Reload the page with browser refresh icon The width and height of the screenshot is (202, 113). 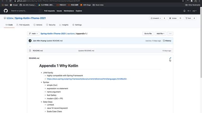click(x=10, y=1)
